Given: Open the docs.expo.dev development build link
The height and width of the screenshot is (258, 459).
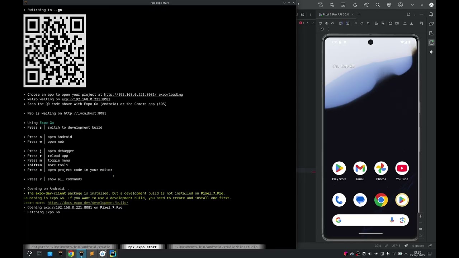Looking at the screenshot, I should (x=88, y=203).
